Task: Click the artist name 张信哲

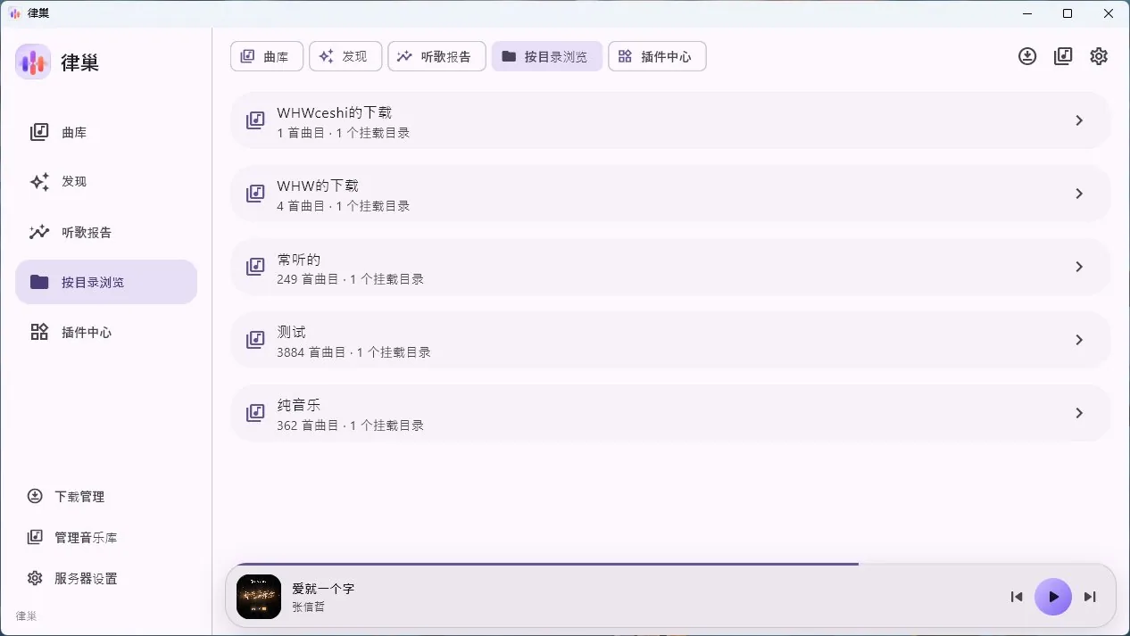Action: click(309, 607)
